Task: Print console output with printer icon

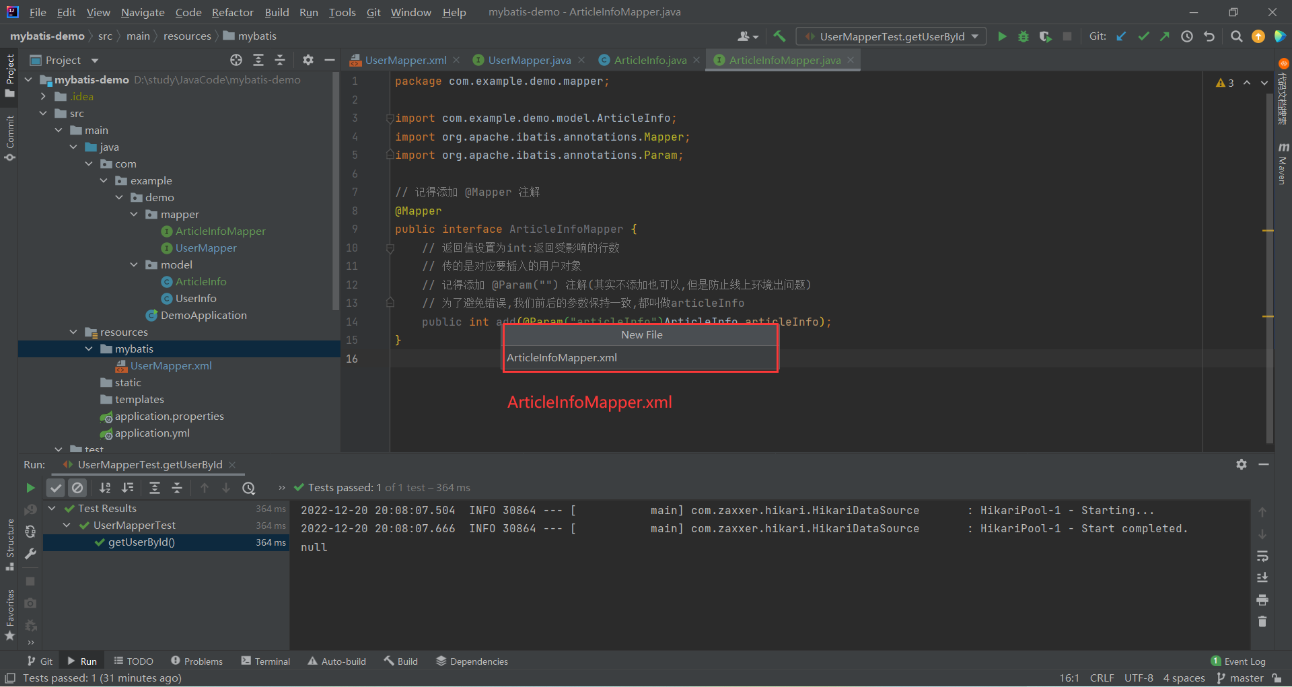Action: pos(1262,600)
